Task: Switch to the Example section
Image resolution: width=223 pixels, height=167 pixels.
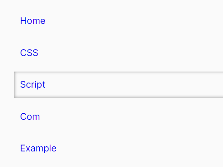Action: (x=38, y=148)
